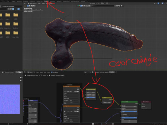Duplicate the material with the new material icon
This screenshot has height=125, width=167.
pos(112,72)
